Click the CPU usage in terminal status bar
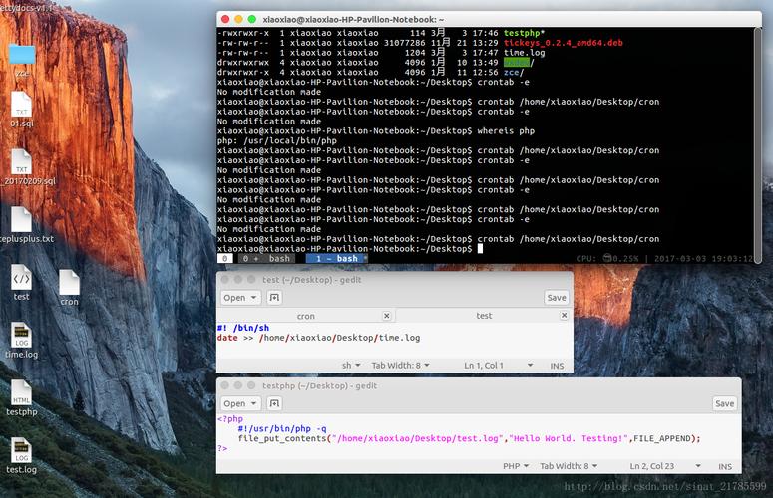 pyautogui.click(x=606, y=258)
